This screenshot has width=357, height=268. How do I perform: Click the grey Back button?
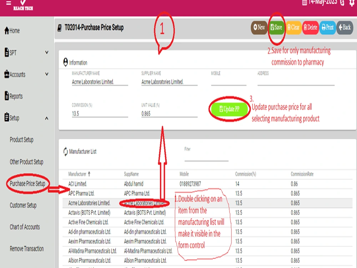(x=345, y=28)
